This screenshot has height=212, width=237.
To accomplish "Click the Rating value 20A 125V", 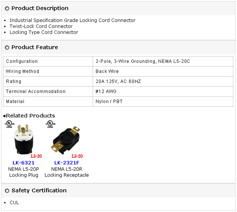I will click(x=118, y=82).
